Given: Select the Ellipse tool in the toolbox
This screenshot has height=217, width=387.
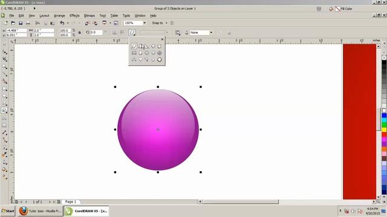Looking at the screenshot, I should point(4,96).
